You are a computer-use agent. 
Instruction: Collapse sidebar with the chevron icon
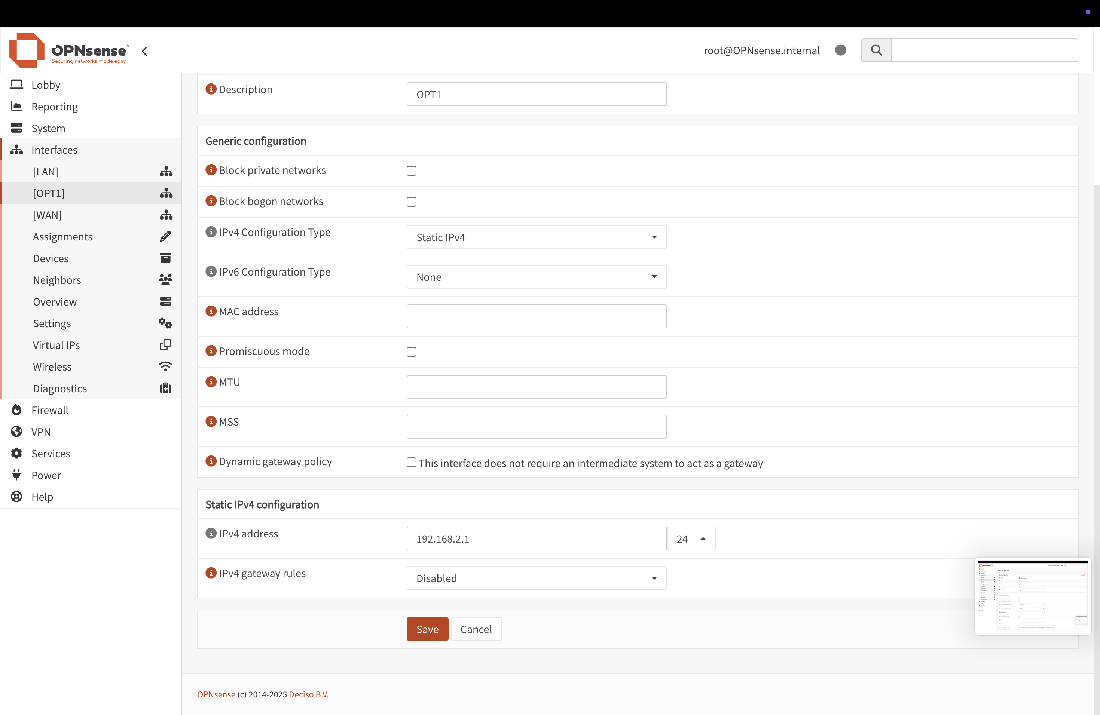(x=145, y=51)
